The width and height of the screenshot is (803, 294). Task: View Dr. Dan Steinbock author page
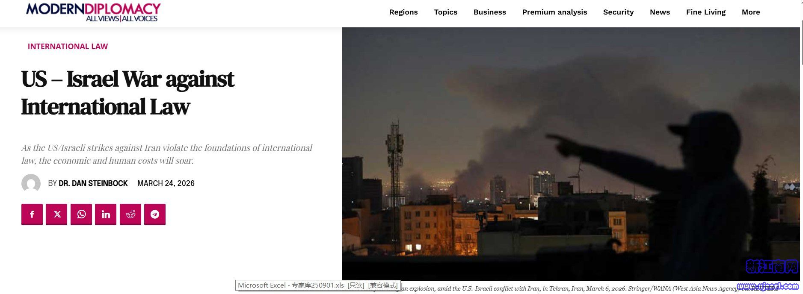(93, 183)
